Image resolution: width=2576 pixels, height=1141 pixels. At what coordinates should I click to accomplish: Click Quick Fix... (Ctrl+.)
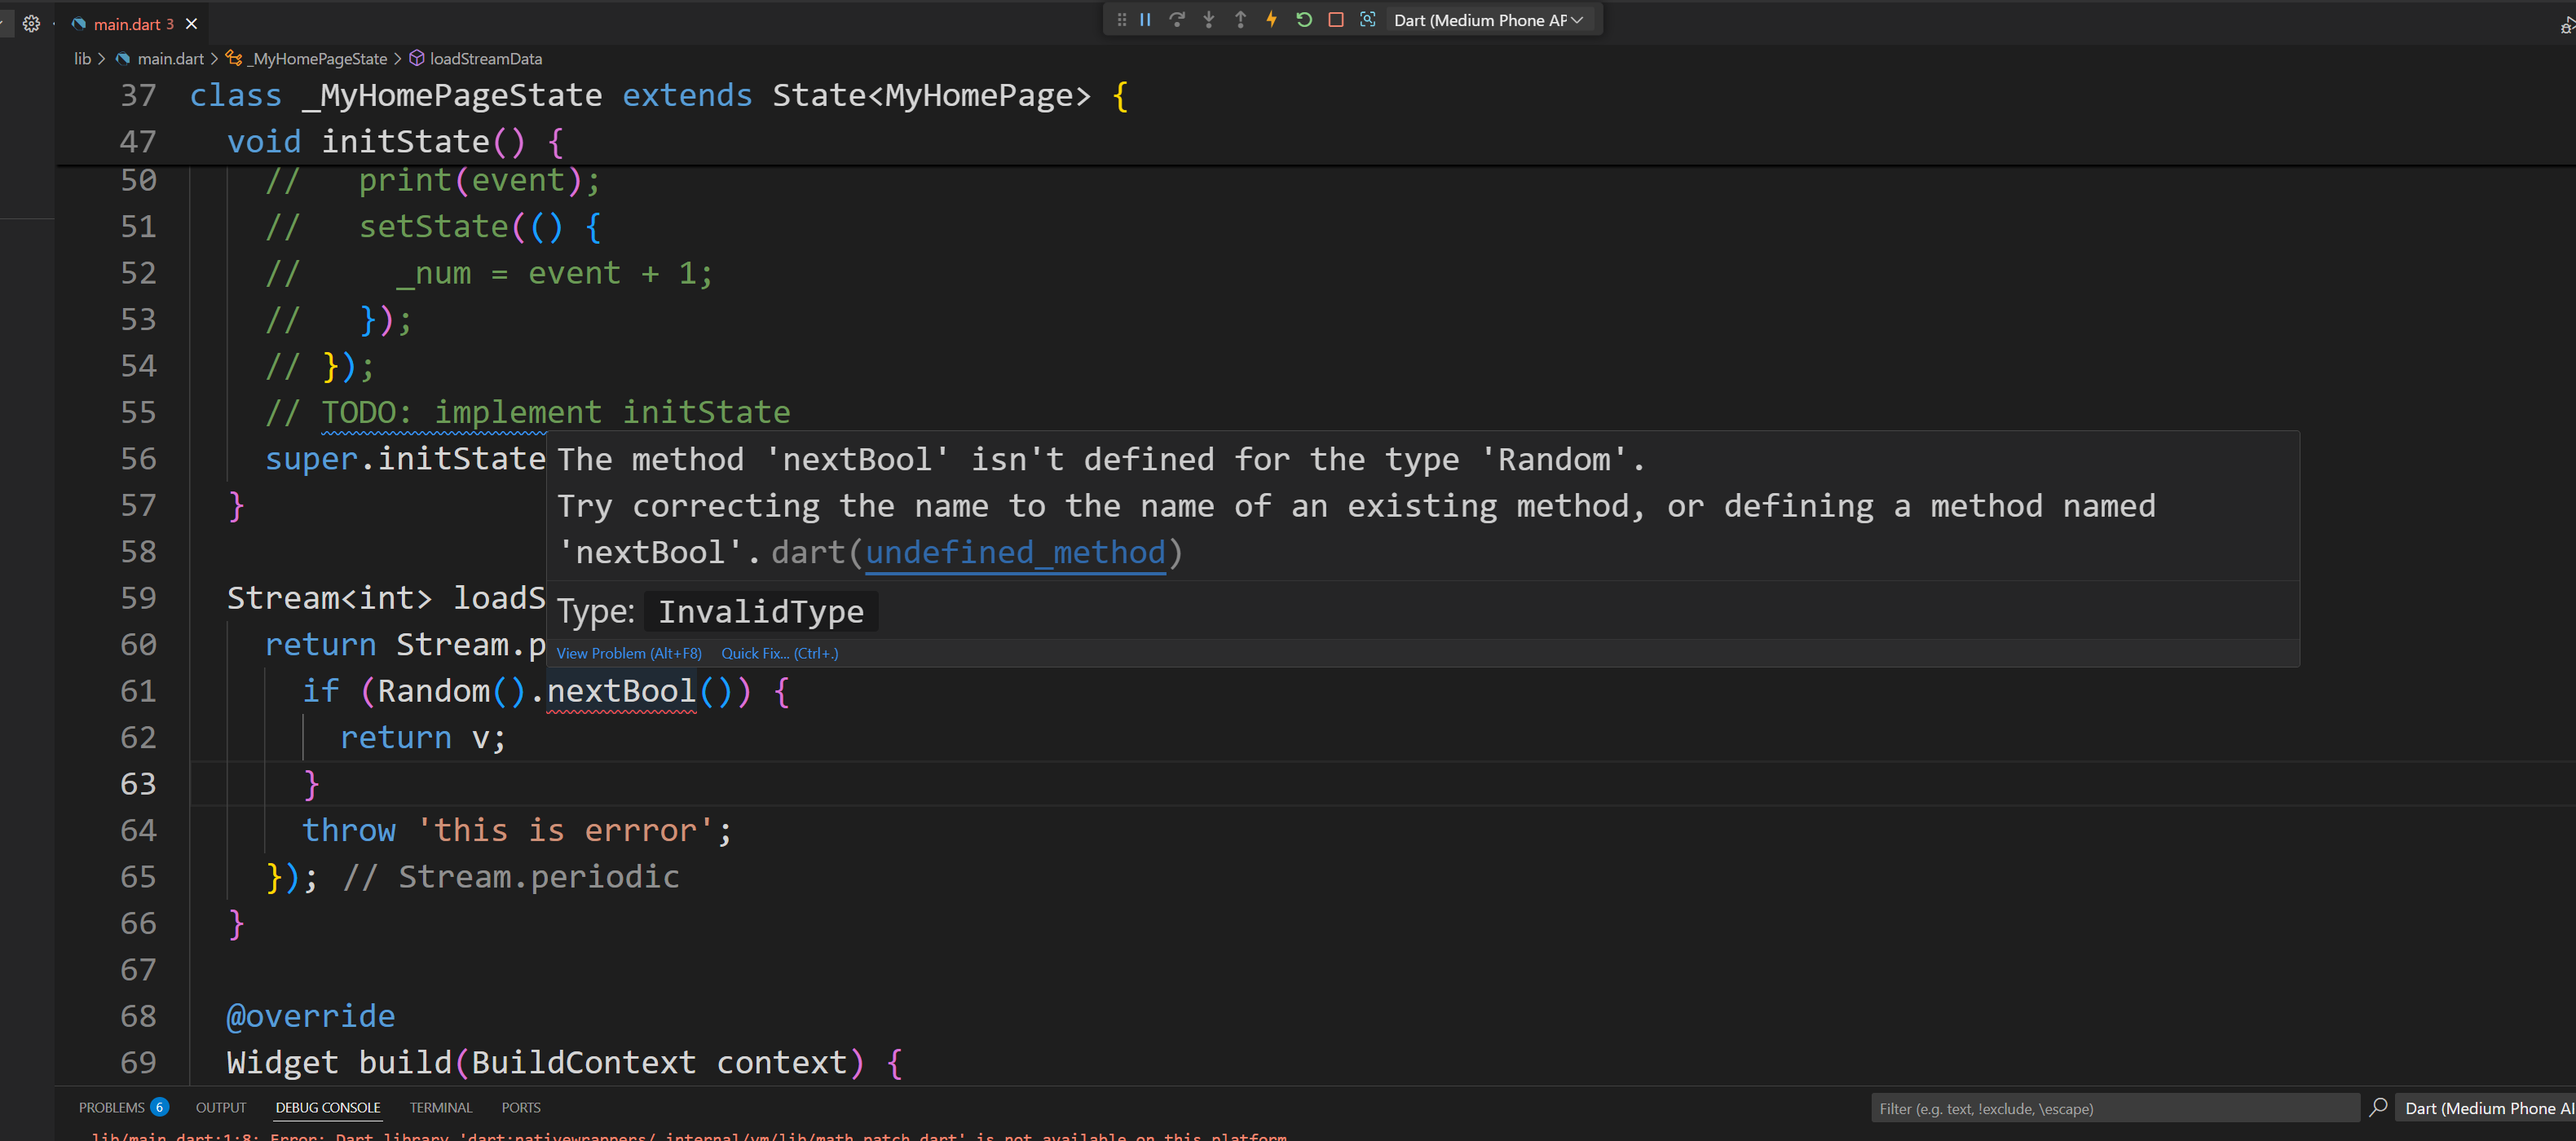[x=780, y=653]
